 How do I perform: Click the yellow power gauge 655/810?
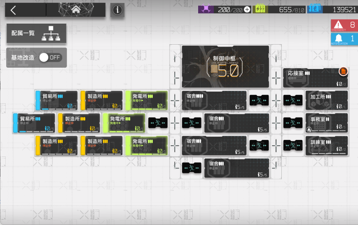tap(279, 9)
